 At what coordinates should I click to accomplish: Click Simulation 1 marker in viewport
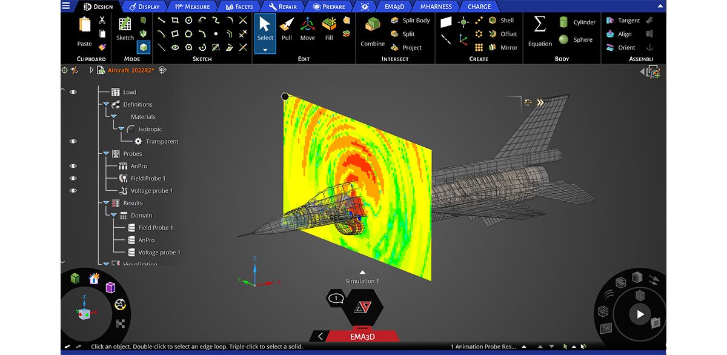(x=362, y=280)
